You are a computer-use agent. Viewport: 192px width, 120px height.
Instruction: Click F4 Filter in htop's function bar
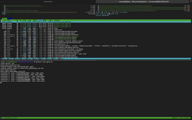23,59
